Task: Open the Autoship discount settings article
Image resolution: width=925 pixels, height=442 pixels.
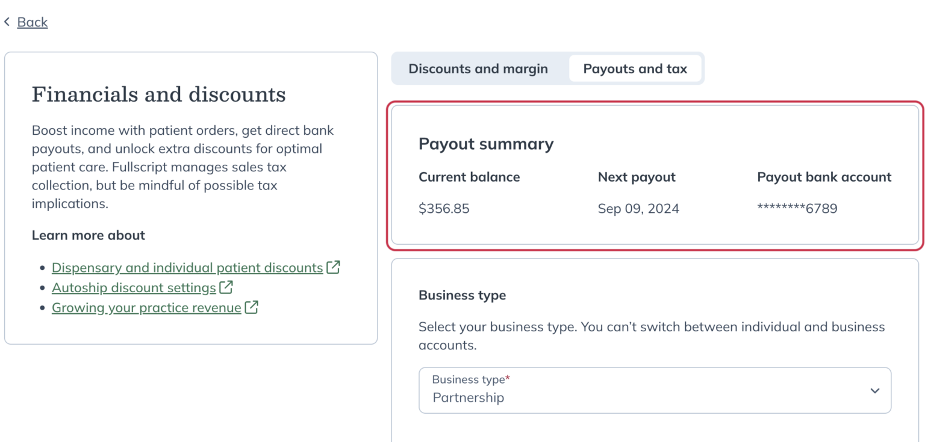Action: [133, 287]
